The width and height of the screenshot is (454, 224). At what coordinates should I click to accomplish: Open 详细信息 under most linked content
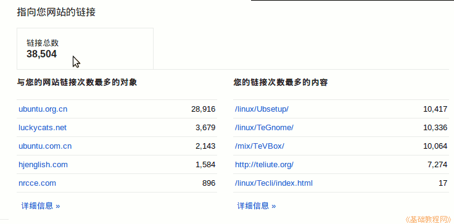[257, 206]
